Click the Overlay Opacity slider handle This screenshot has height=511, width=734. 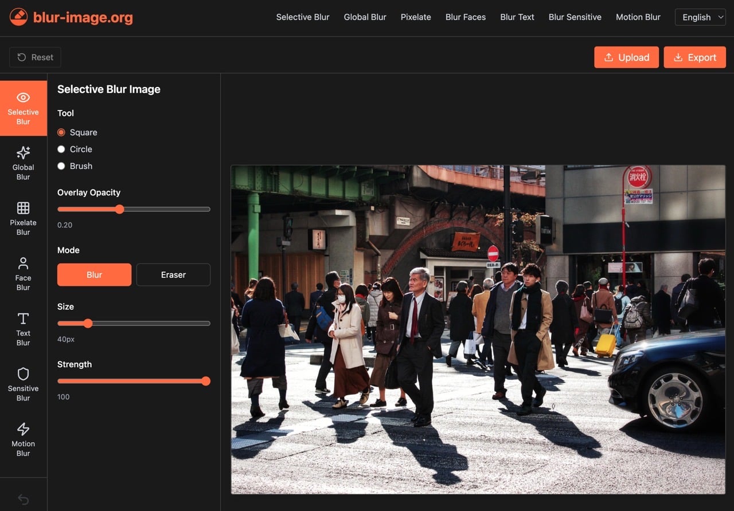[119, 209]
